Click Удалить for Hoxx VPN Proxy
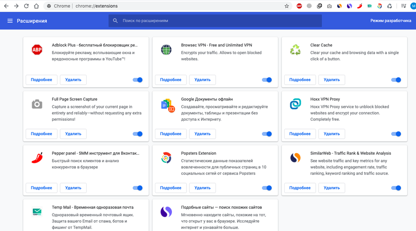The image size is (416, 231). pos(332,134)
